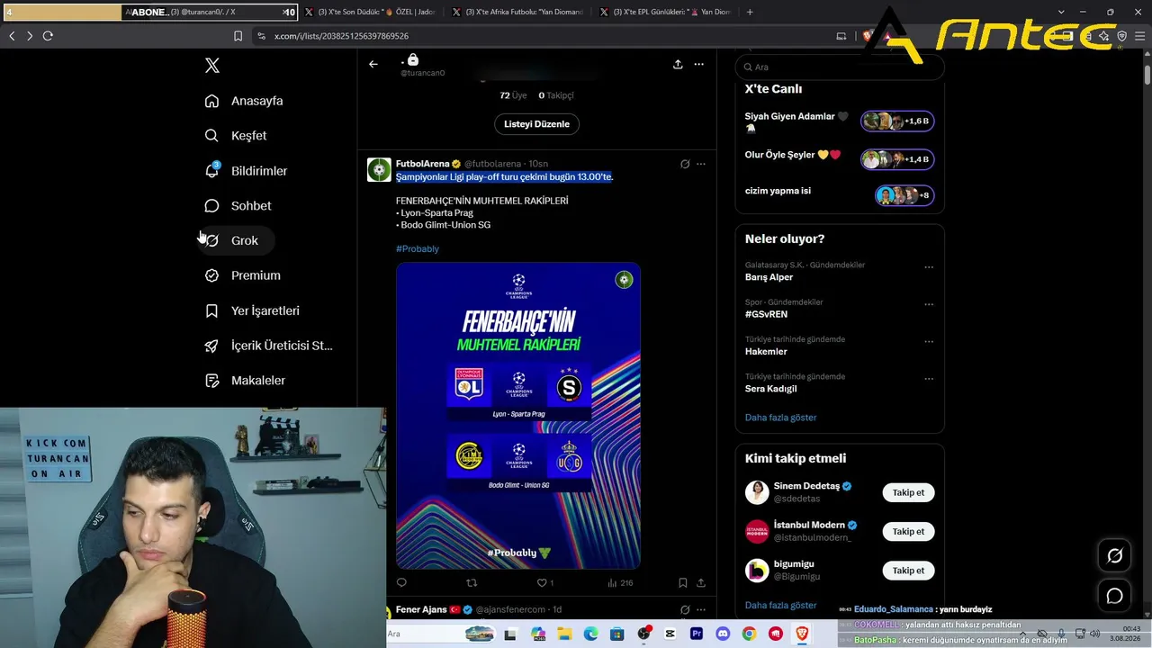Open Makaleler articles

click(245, 381)
